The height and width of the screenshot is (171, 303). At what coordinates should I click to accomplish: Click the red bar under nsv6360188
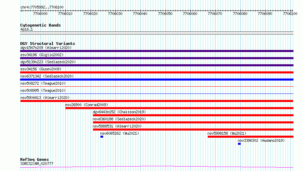(x=193, y=122)
